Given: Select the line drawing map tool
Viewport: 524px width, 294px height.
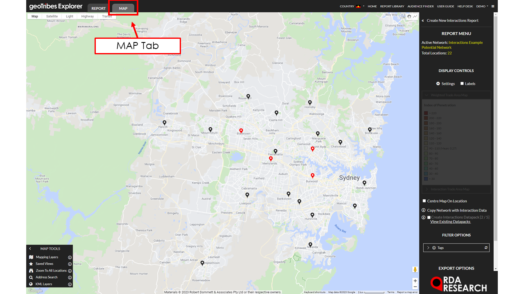Looking at the screenshot, I should [415, 16].
